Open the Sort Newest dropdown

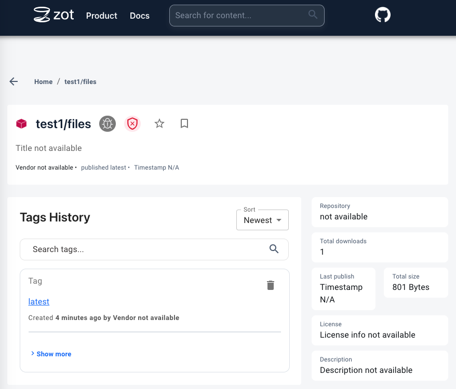(x=262, y=220)
